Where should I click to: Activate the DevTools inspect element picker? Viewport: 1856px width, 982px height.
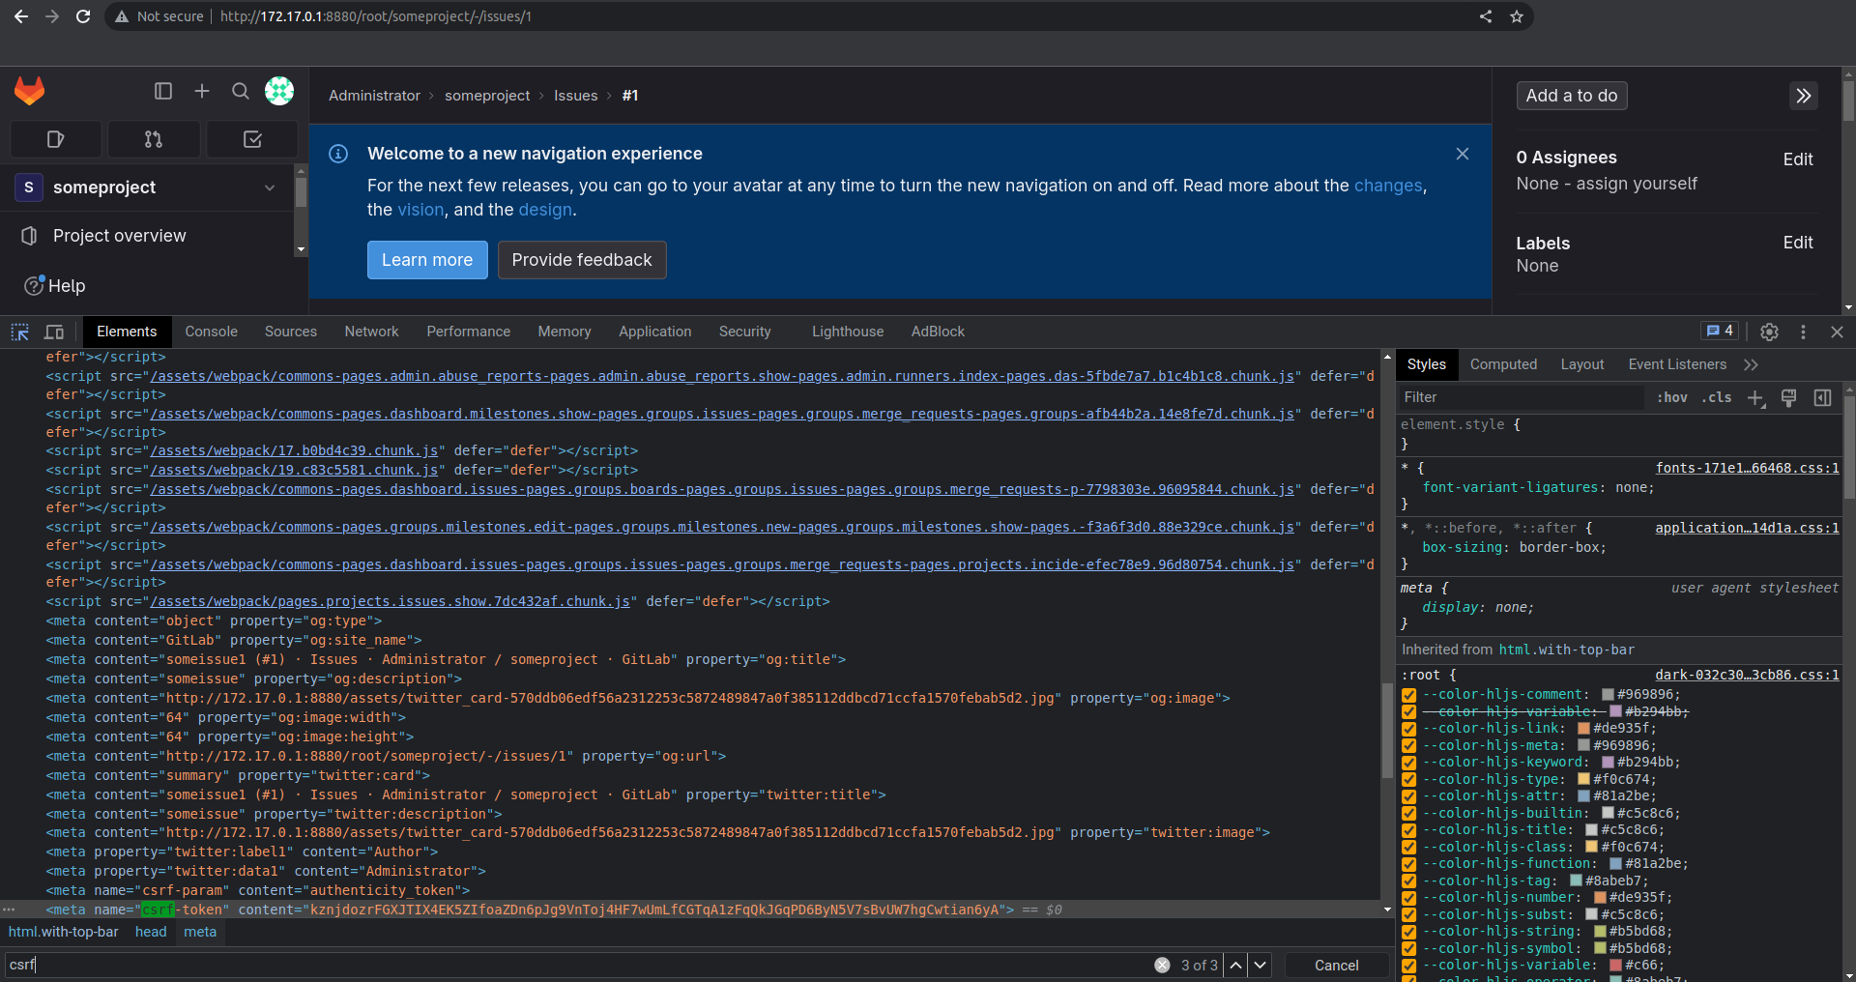tap(19, 332)
